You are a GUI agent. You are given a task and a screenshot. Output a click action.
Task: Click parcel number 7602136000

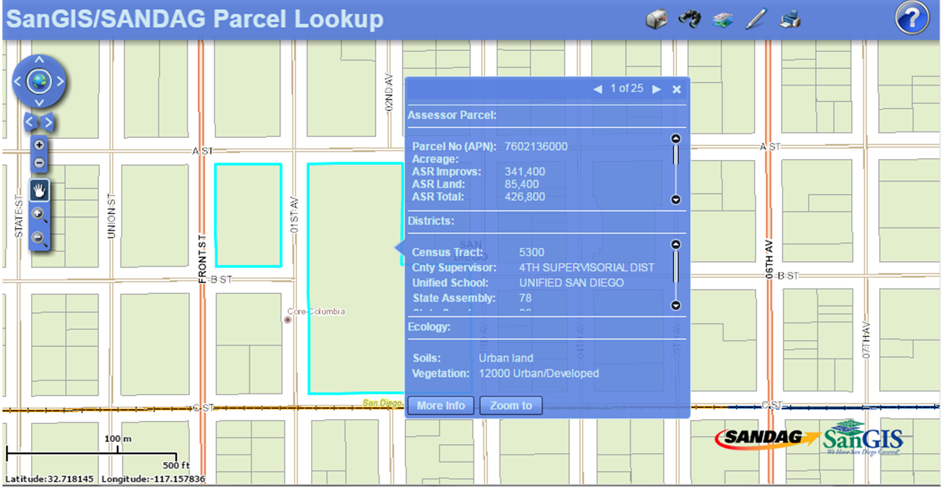click(x=536, y=147)
